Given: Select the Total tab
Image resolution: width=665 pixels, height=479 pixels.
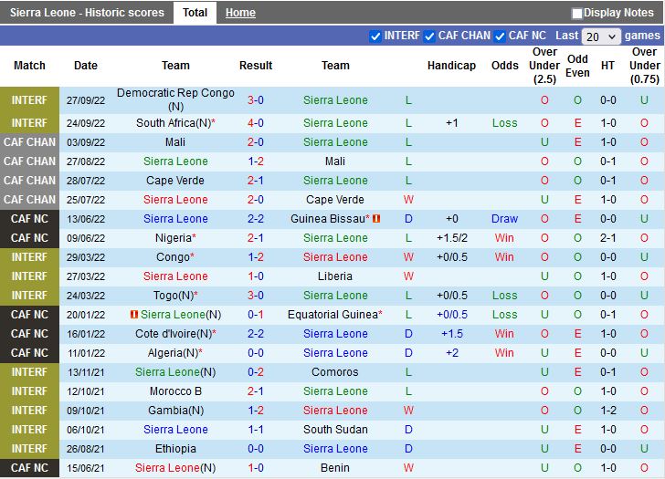Looking at the screenshot, I should tap(195, 13).
